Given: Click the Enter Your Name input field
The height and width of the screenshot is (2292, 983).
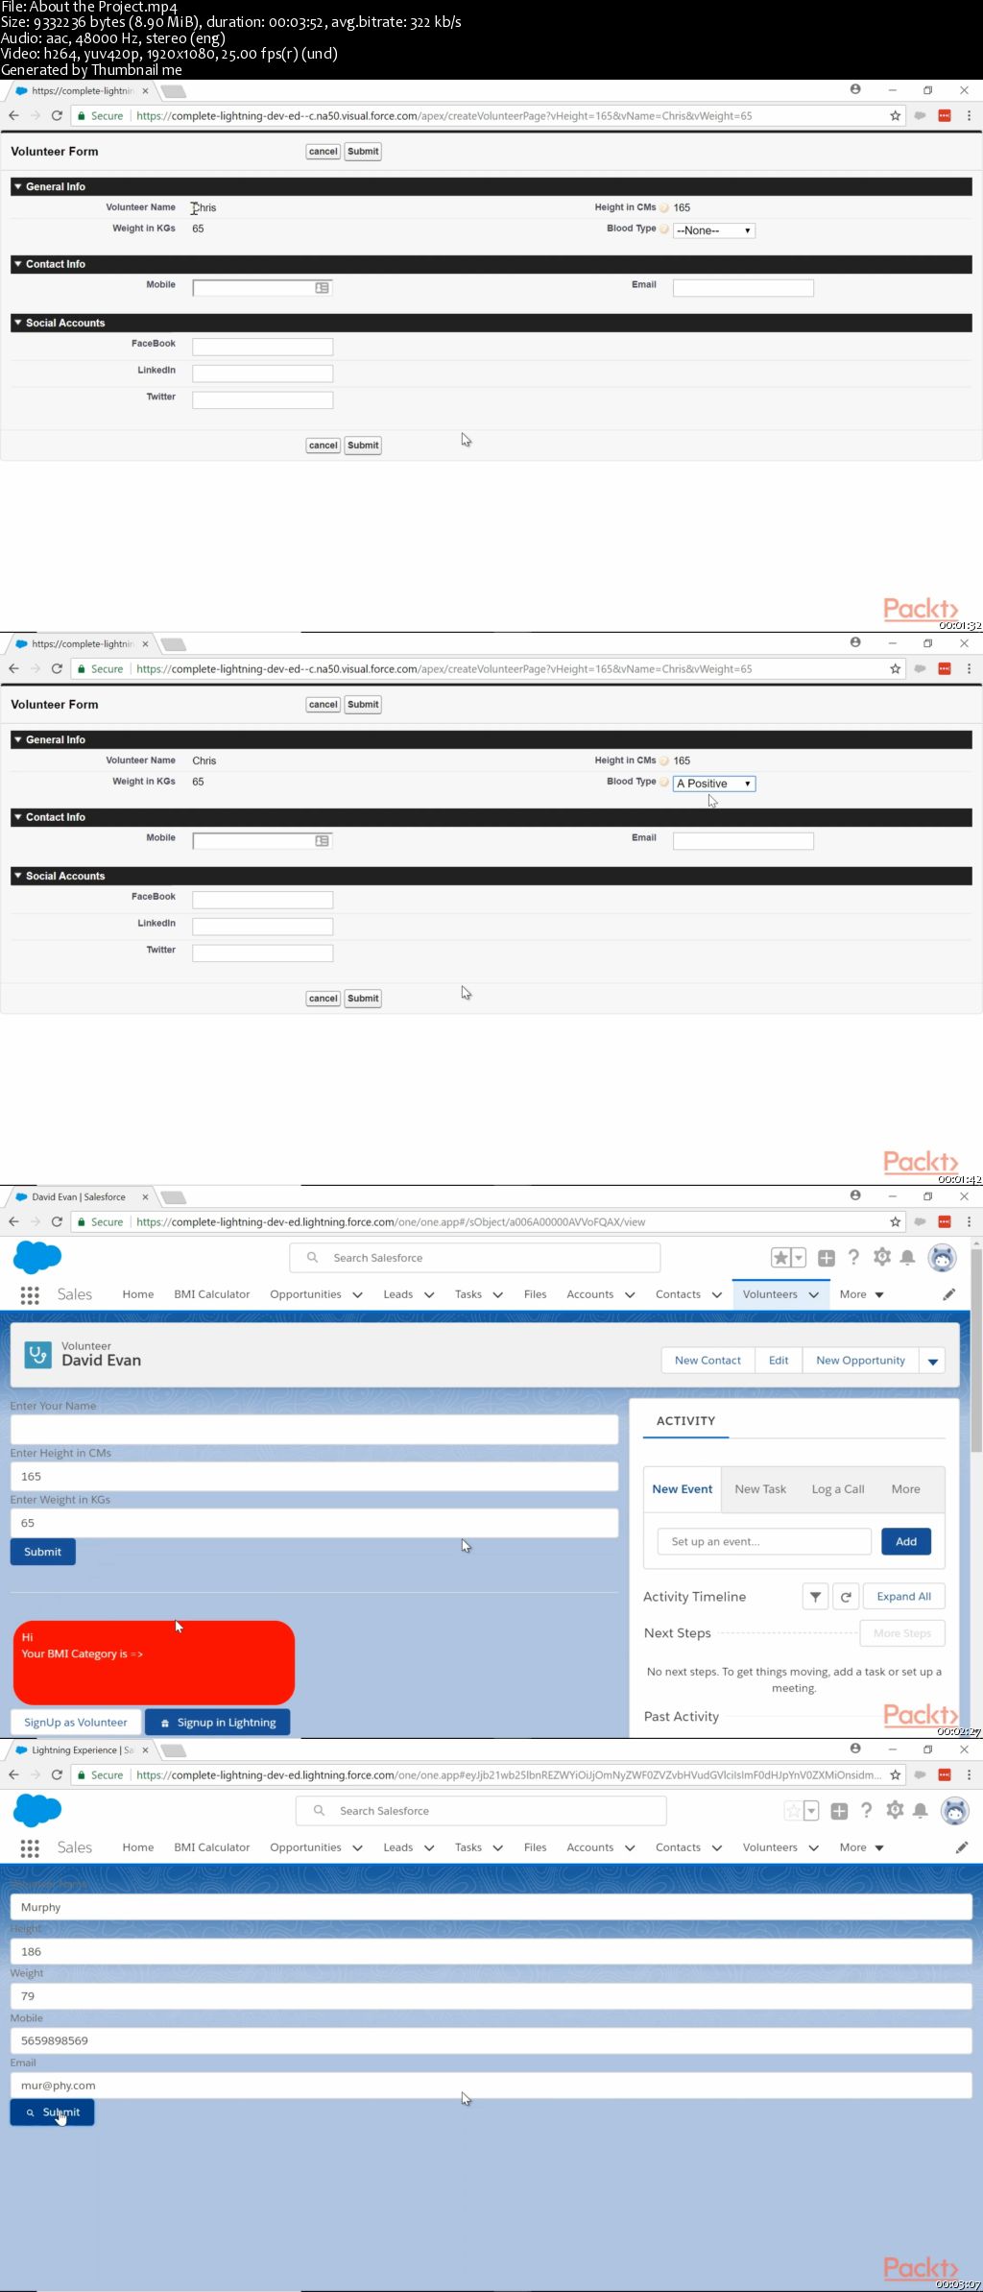Looking at the screenshot, I should (x=314, y=1430).
